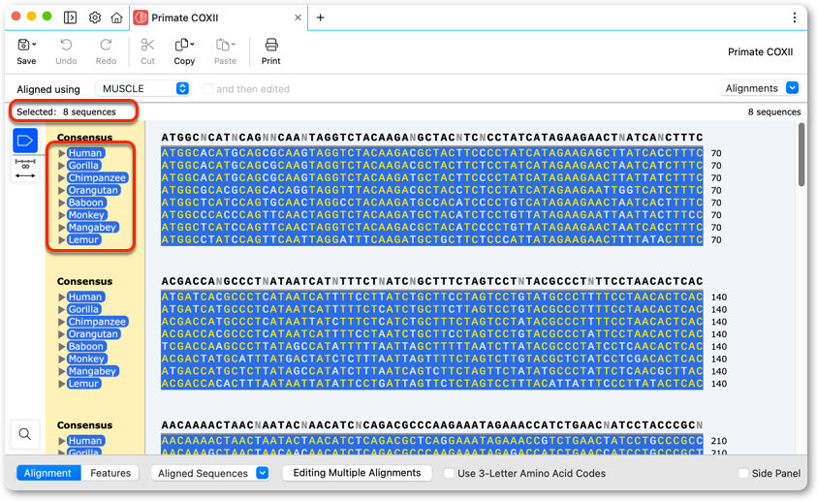Click 'Selected: 8 sequences' status text
This screenshot has width=818, height=501.
[66, 111]
